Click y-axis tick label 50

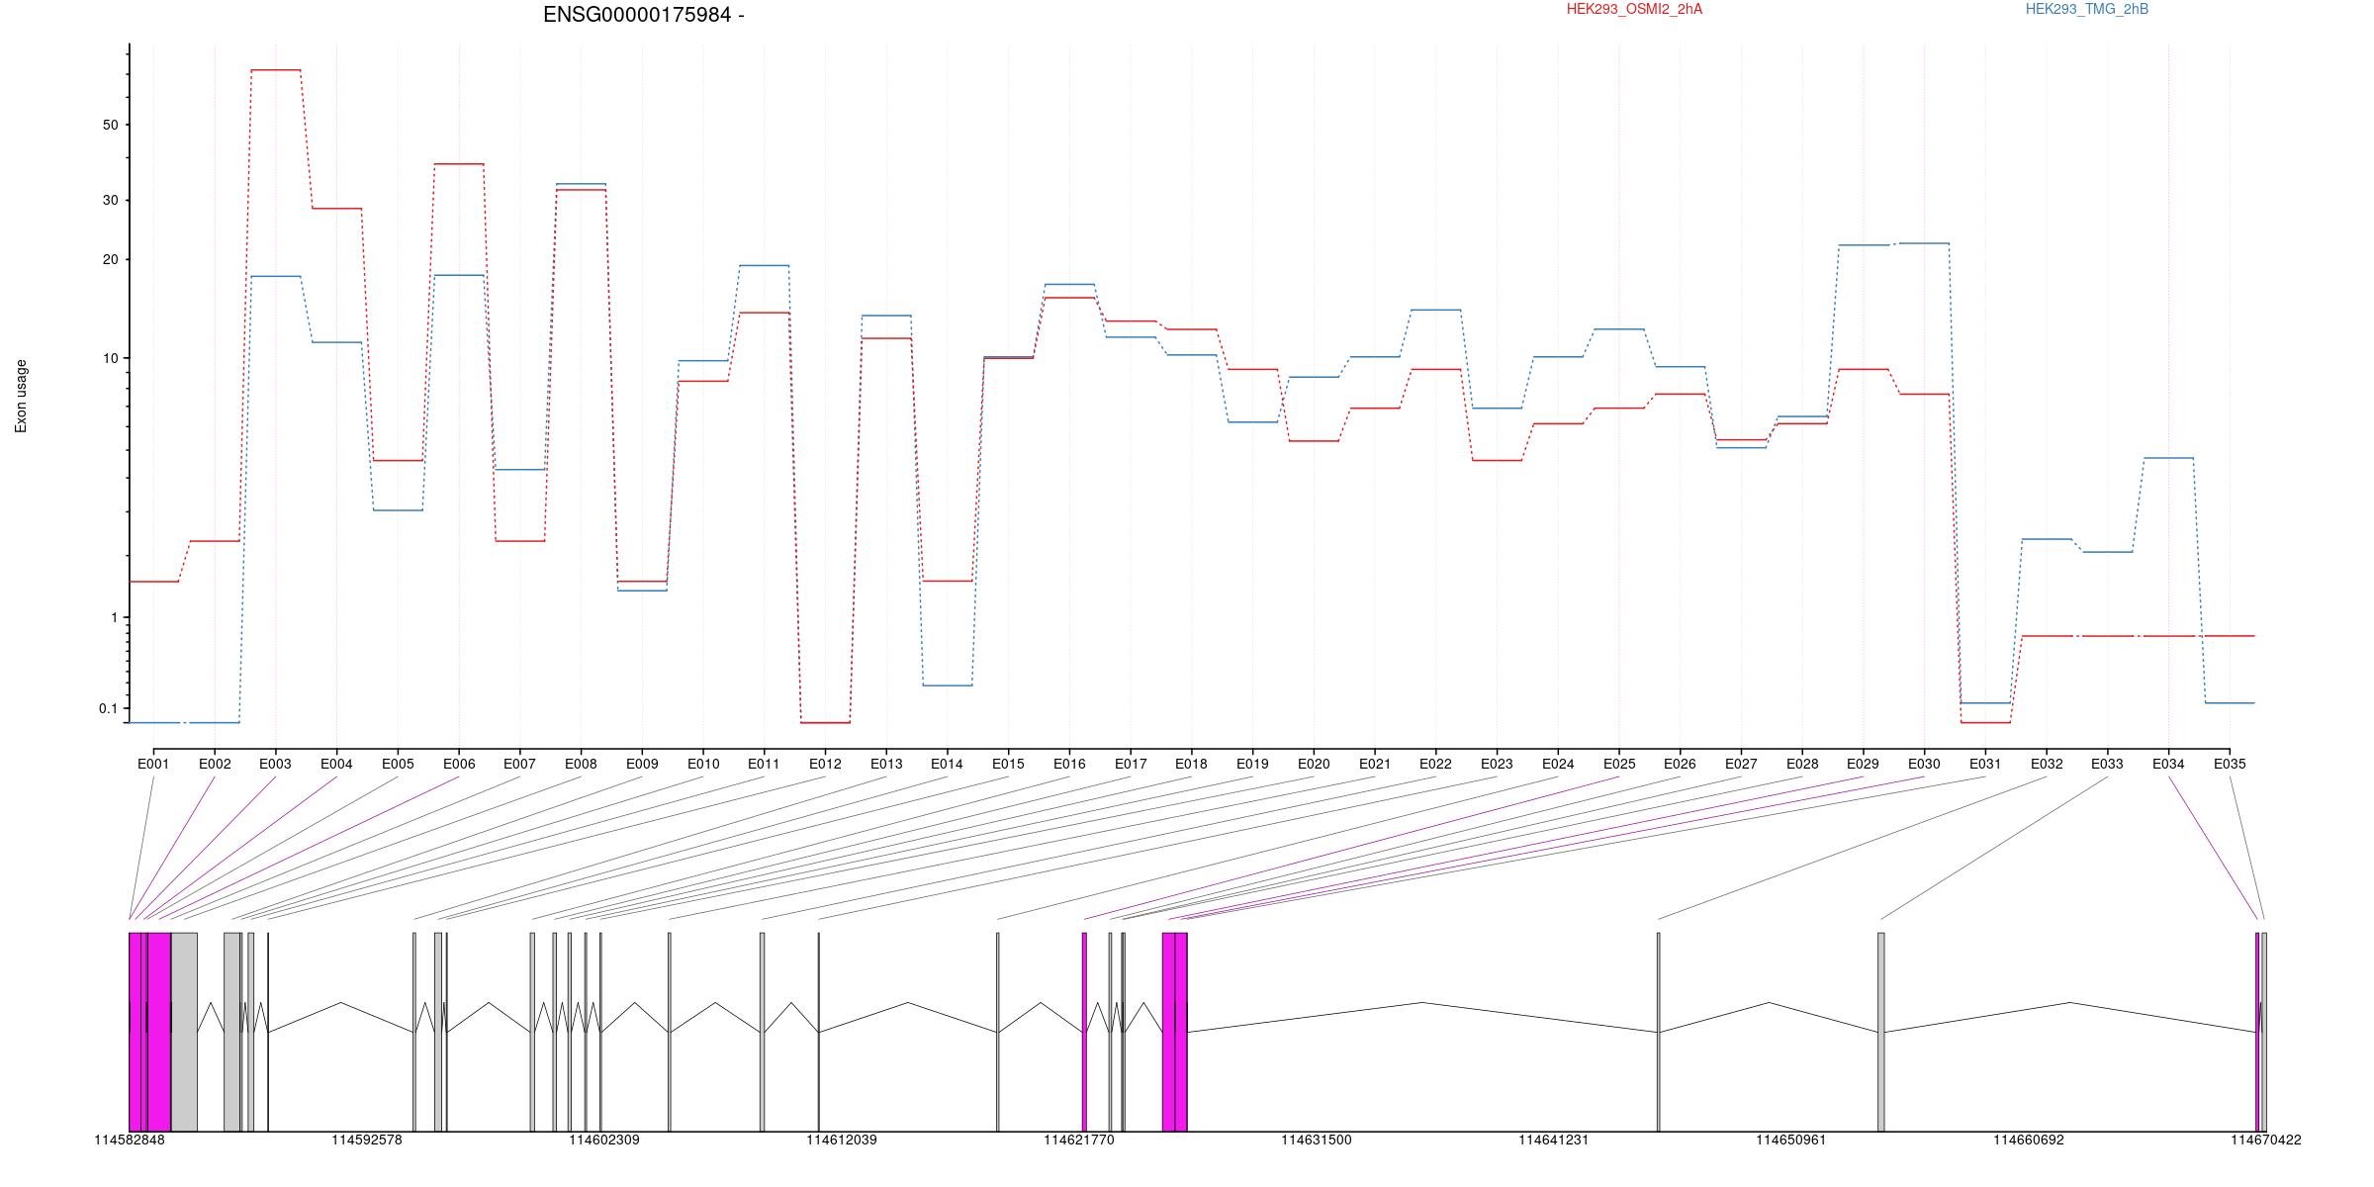coord(110,125)
